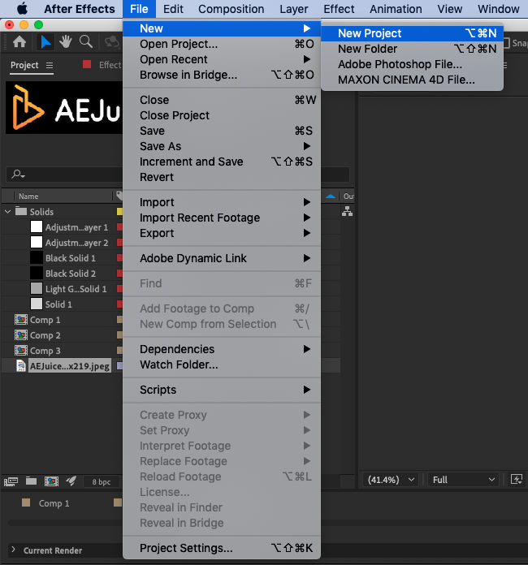Click the Fast Previews icon next to Full
The height and width of the screenshot is (565, 528).
point(517,480)
